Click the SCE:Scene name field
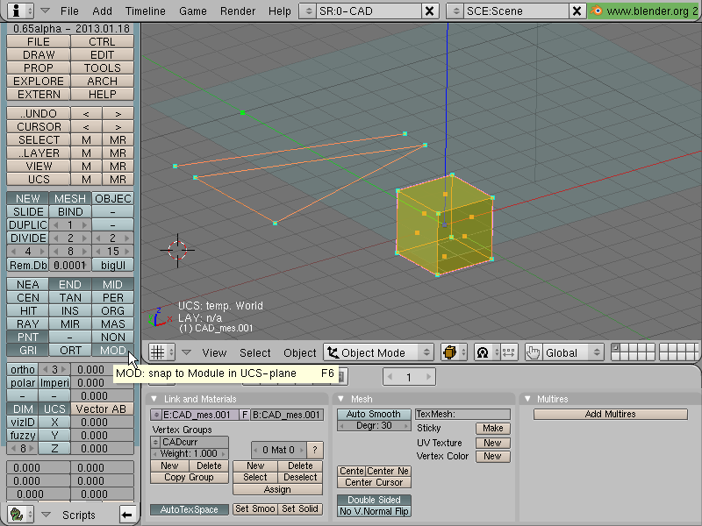 coord(517,11)
